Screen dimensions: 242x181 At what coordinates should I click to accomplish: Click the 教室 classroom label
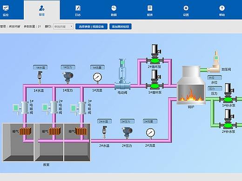(46, 165)
